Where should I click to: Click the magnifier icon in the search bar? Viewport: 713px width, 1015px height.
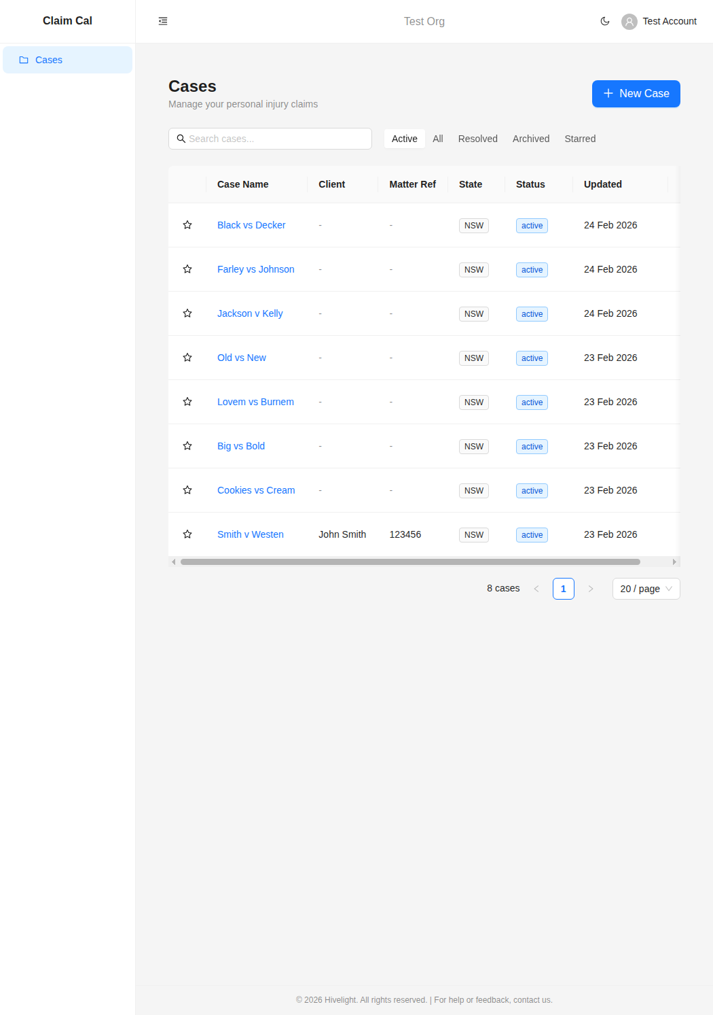(181, 139)
